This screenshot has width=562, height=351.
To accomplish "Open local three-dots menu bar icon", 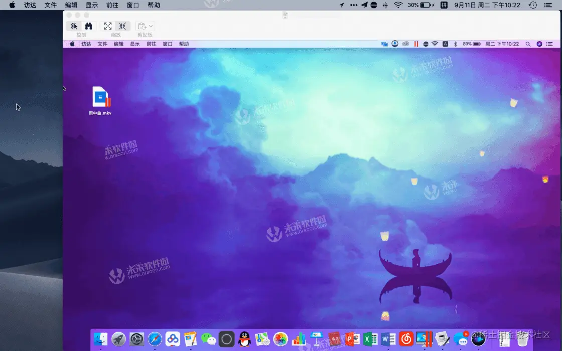I will click(354, 5).
